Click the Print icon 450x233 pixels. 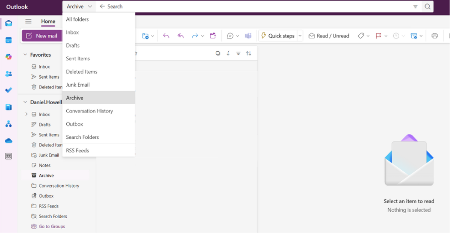click(x=435, y=36)
